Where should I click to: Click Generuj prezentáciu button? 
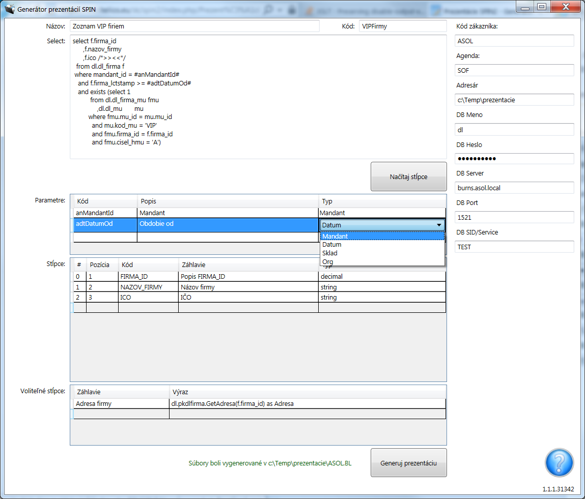tap(408, 463)
